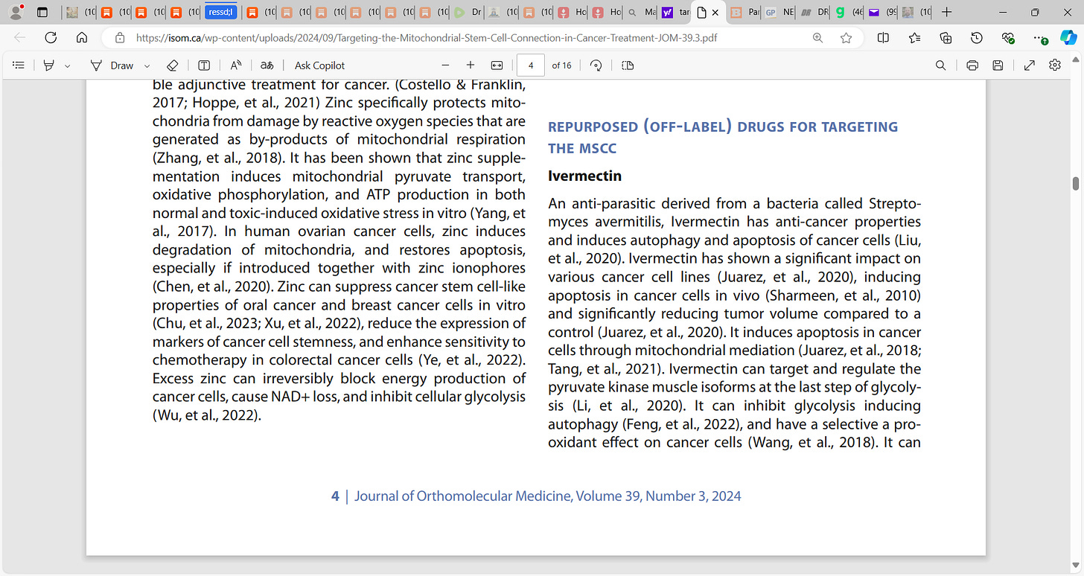Go to browser home page
The width and height of the screenshot is (1084, 576).
[x=82, y=38]
